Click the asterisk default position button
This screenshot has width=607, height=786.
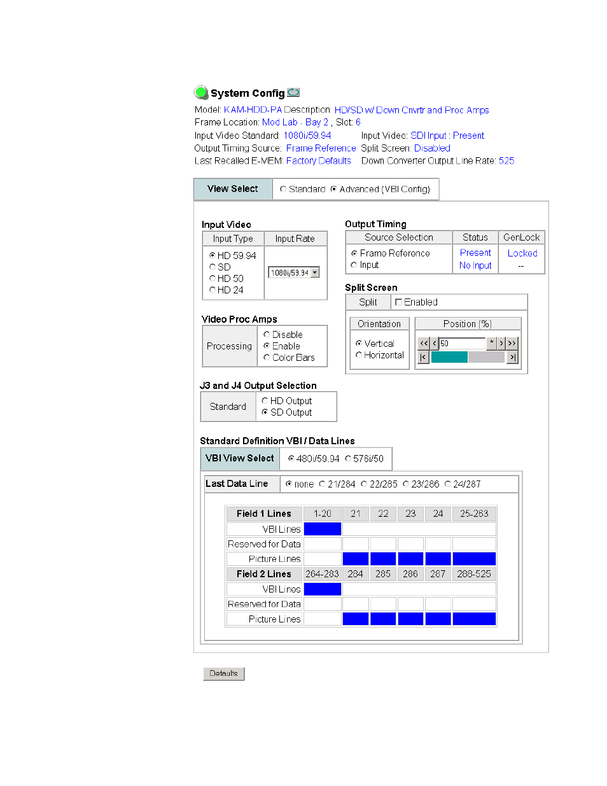pyautogui.click(x=491, y=343)
